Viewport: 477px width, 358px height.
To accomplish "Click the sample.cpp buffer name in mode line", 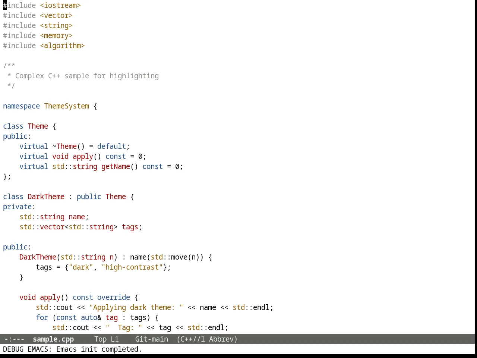I will [x=53, y=339].
